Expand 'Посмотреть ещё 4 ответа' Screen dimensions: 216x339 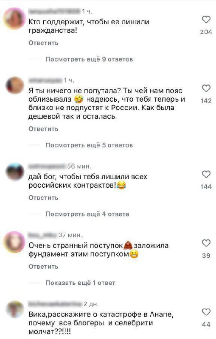(87, 214)
